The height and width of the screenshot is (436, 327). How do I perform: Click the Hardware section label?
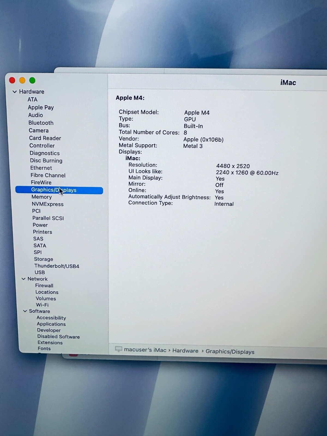click(32, 92)
